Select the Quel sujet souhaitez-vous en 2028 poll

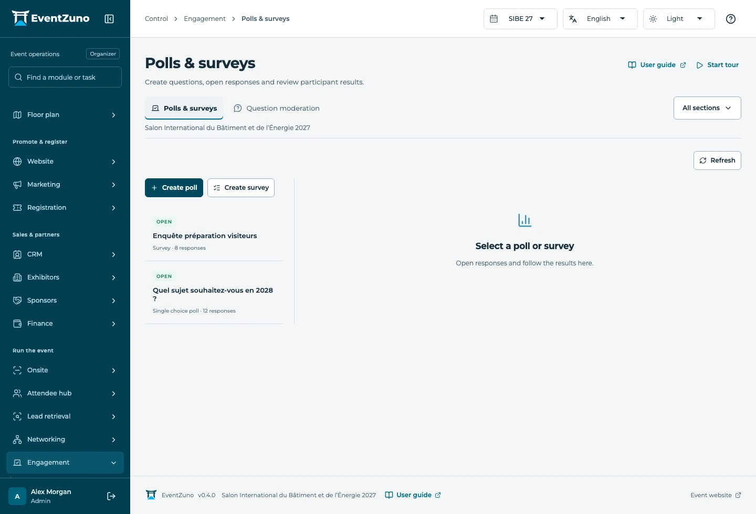tap(214, 293)
